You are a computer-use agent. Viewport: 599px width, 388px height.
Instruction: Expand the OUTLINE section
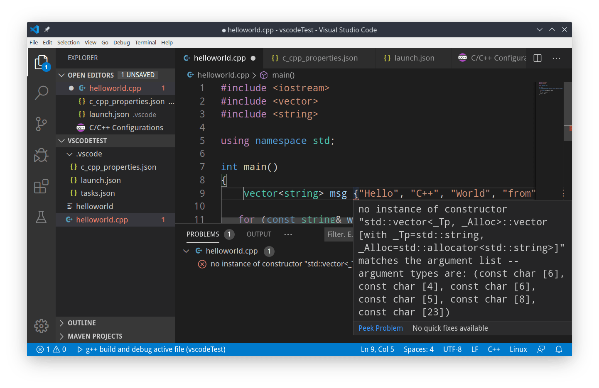point(115,323)
